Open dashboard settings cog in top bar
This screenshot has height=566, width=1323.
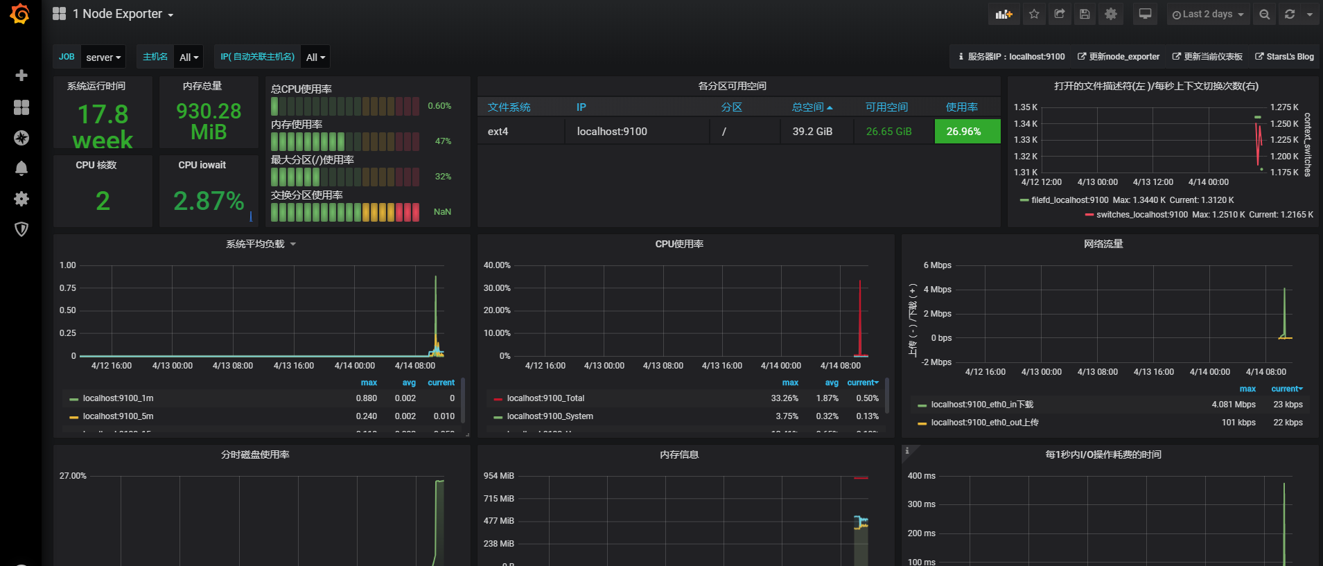point(1111,14)
